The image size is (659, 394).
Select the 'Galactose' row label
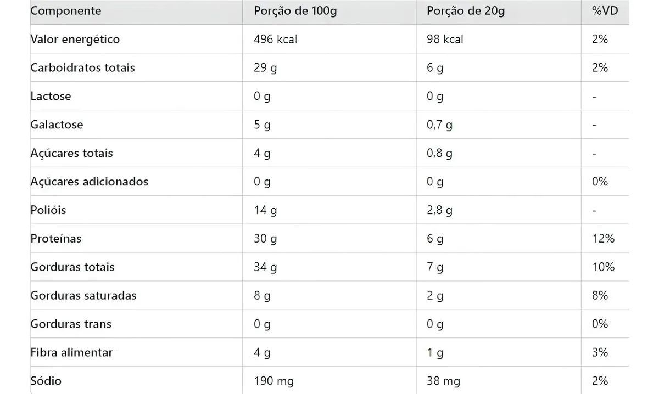tap(57, 125)
